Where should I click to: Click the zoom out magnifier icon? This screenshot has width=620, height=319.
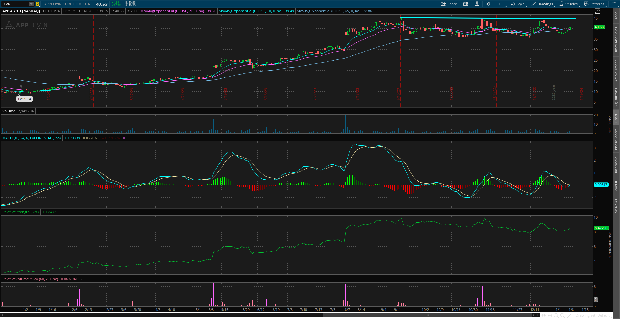pos(563,315)
